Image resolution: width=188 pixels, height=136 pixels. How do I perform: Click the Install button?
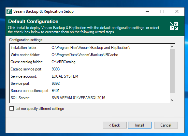139,125
